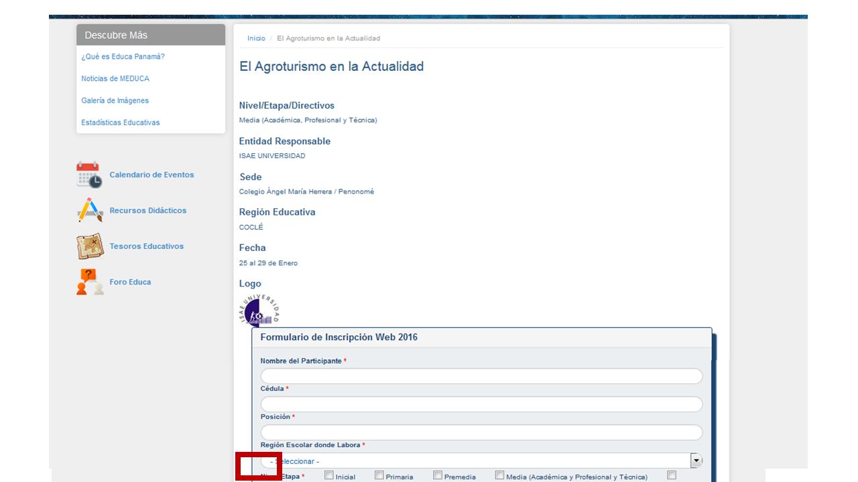Open the Foro Educa link
Viewport: 858px width, 482px height.
tap(130, 282)
